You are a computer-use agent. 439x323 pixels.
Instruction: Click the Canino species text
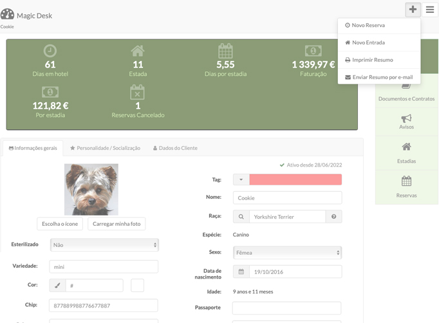(x=241, y=235)
